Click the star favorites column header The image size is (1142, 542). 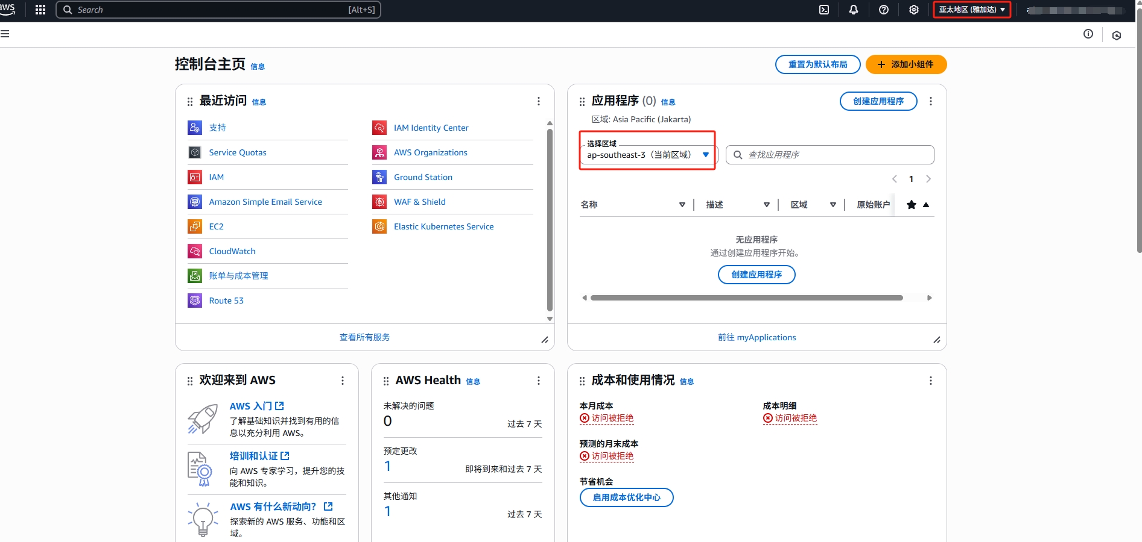tap(912, 205)
